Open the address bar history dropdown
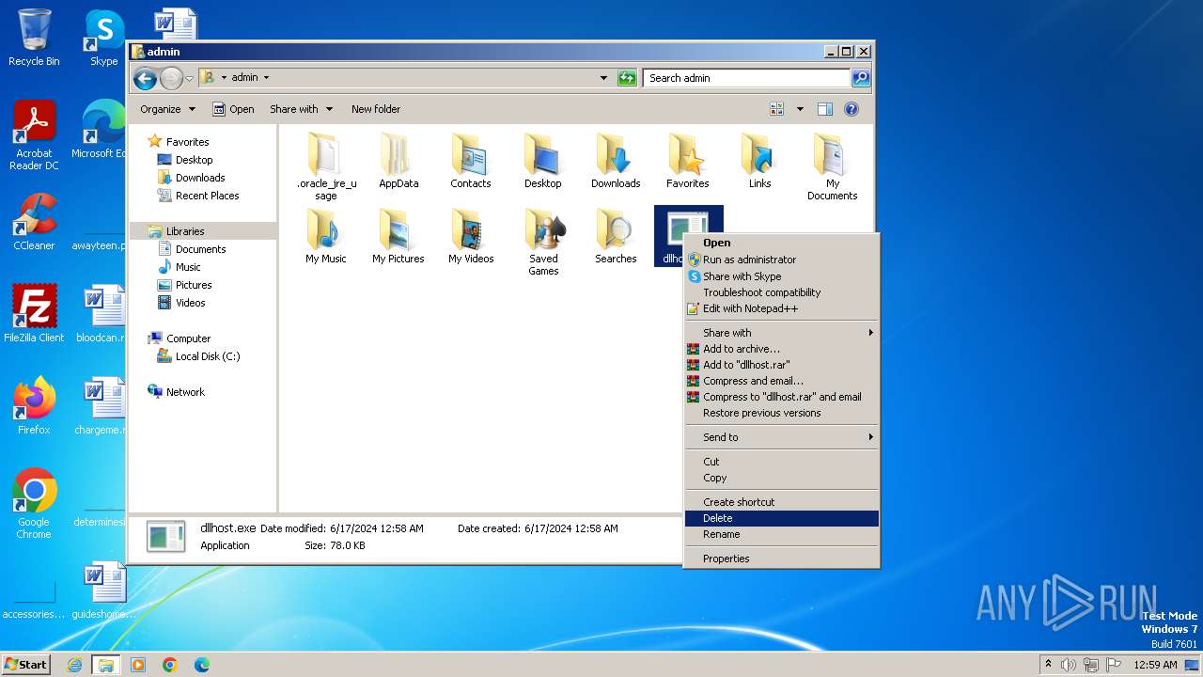Viewport: 1203px width, 677px height. click(x=603, y=78)
